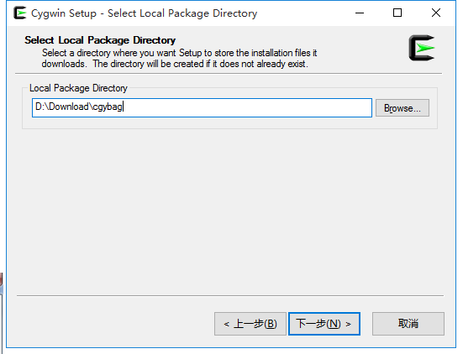
Task: Click the empty group box area below the path field
Action: (x=229, y=123)
